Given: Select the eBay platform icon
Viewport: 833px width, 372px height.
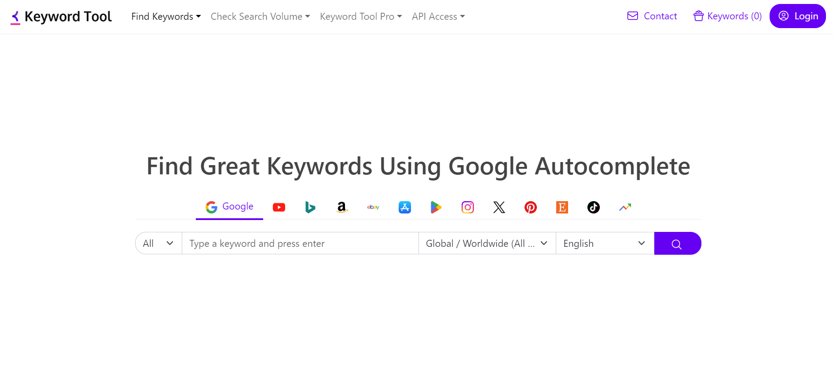Looking at the screenshot, I should pyautogui.click(x=373, y=207).
